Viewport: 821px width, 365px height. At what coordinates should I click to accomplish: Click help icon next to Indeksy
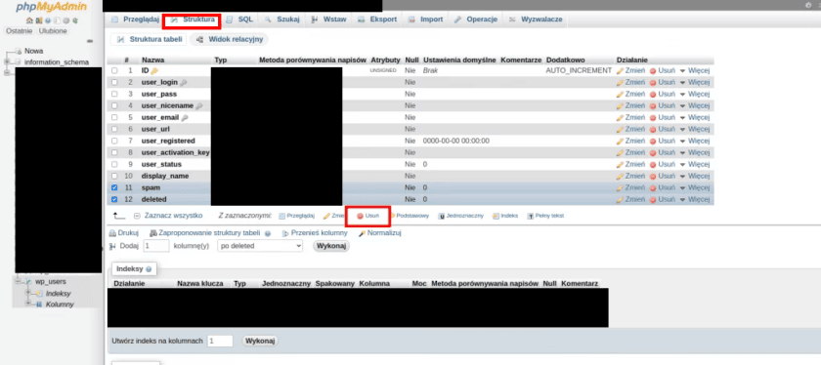(149, 268)
